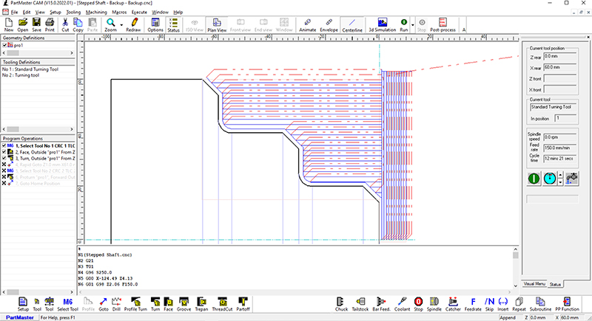Screen dimensions: 592x321
Task: Switch to the Visual Menu tab
Action: 534,283
